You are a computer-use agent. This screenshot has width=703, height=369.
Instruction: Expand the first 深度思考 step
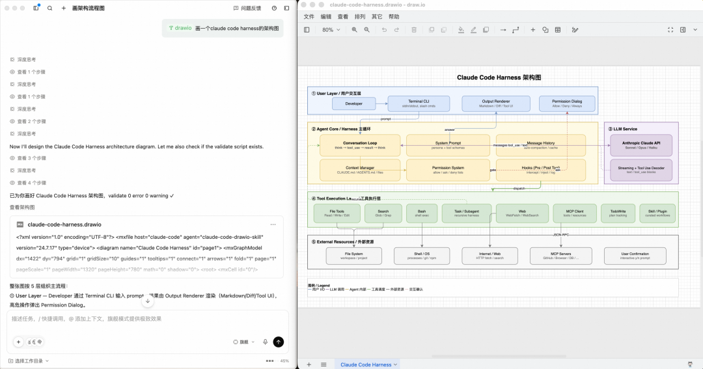(23, 60)
